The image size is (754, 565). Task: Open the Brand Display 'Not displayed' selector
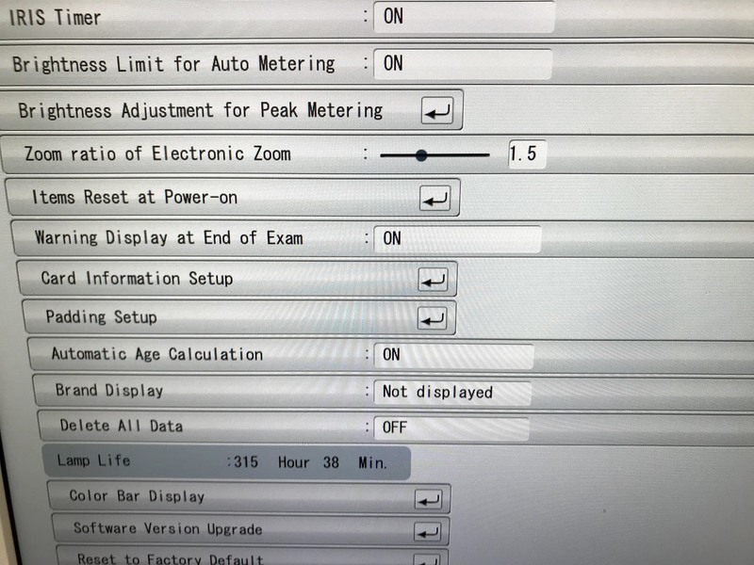452,393
